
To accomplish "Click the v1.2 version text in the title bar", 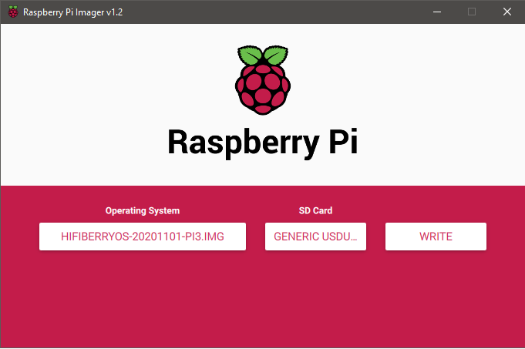I will (x=115, y=12).
